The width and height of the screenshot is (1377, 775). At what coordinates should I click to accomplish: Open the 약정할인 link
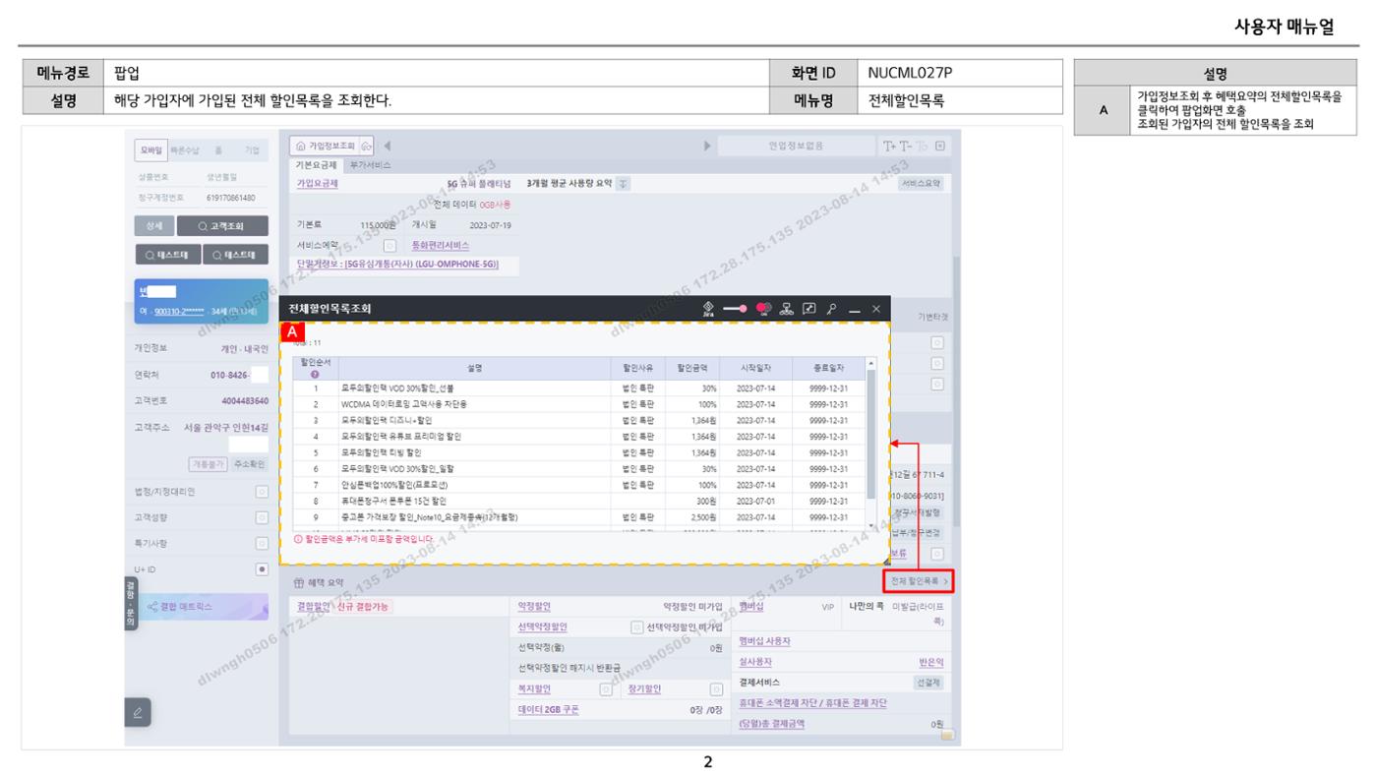pyautogui.click(x=534, y=607)
